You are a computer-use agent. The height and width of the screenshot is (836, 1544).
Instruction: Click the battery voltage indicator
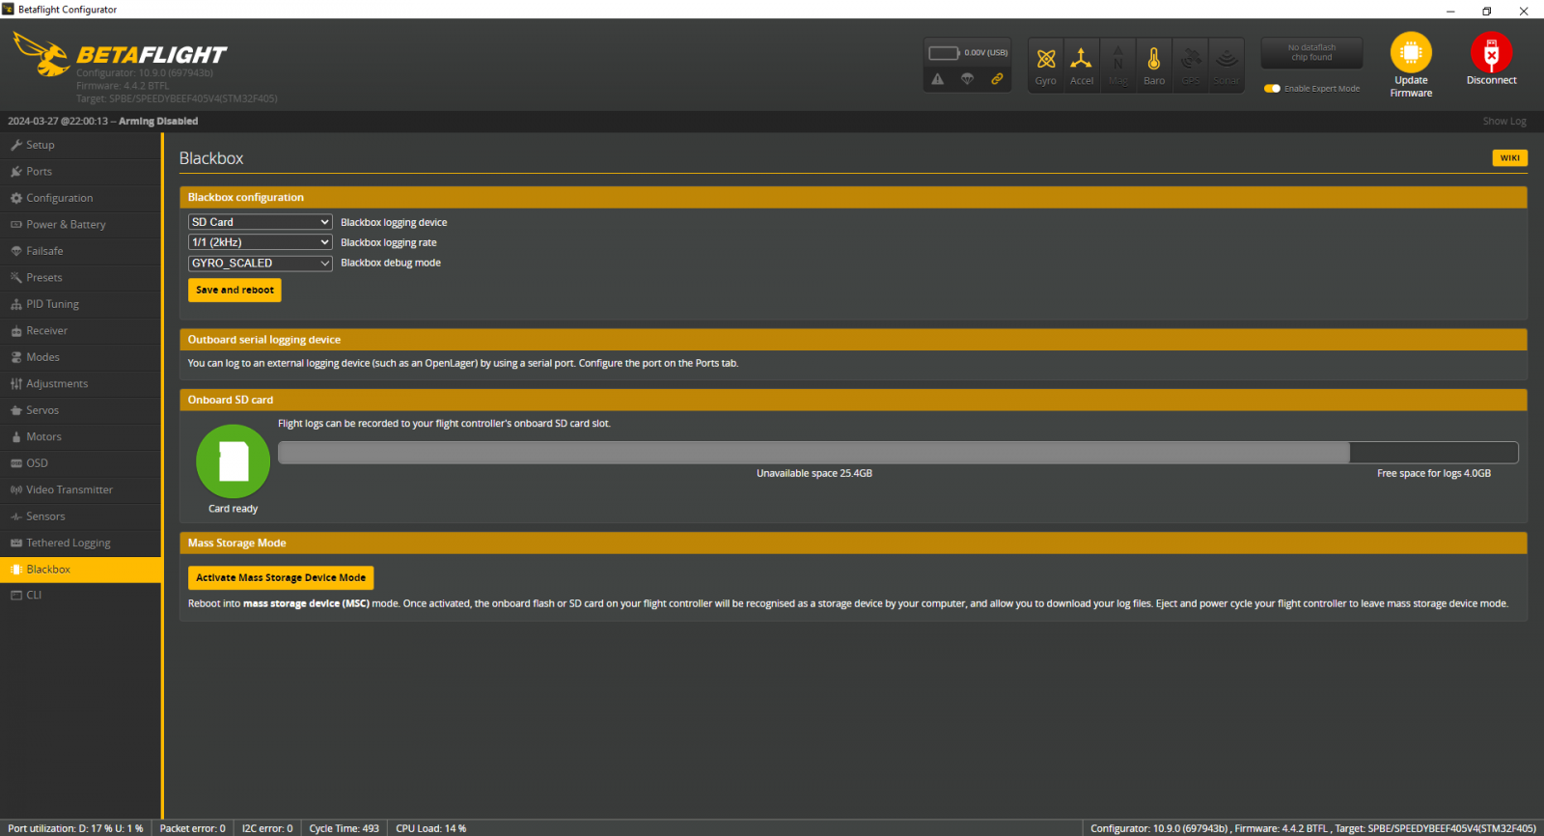point(968,53)
